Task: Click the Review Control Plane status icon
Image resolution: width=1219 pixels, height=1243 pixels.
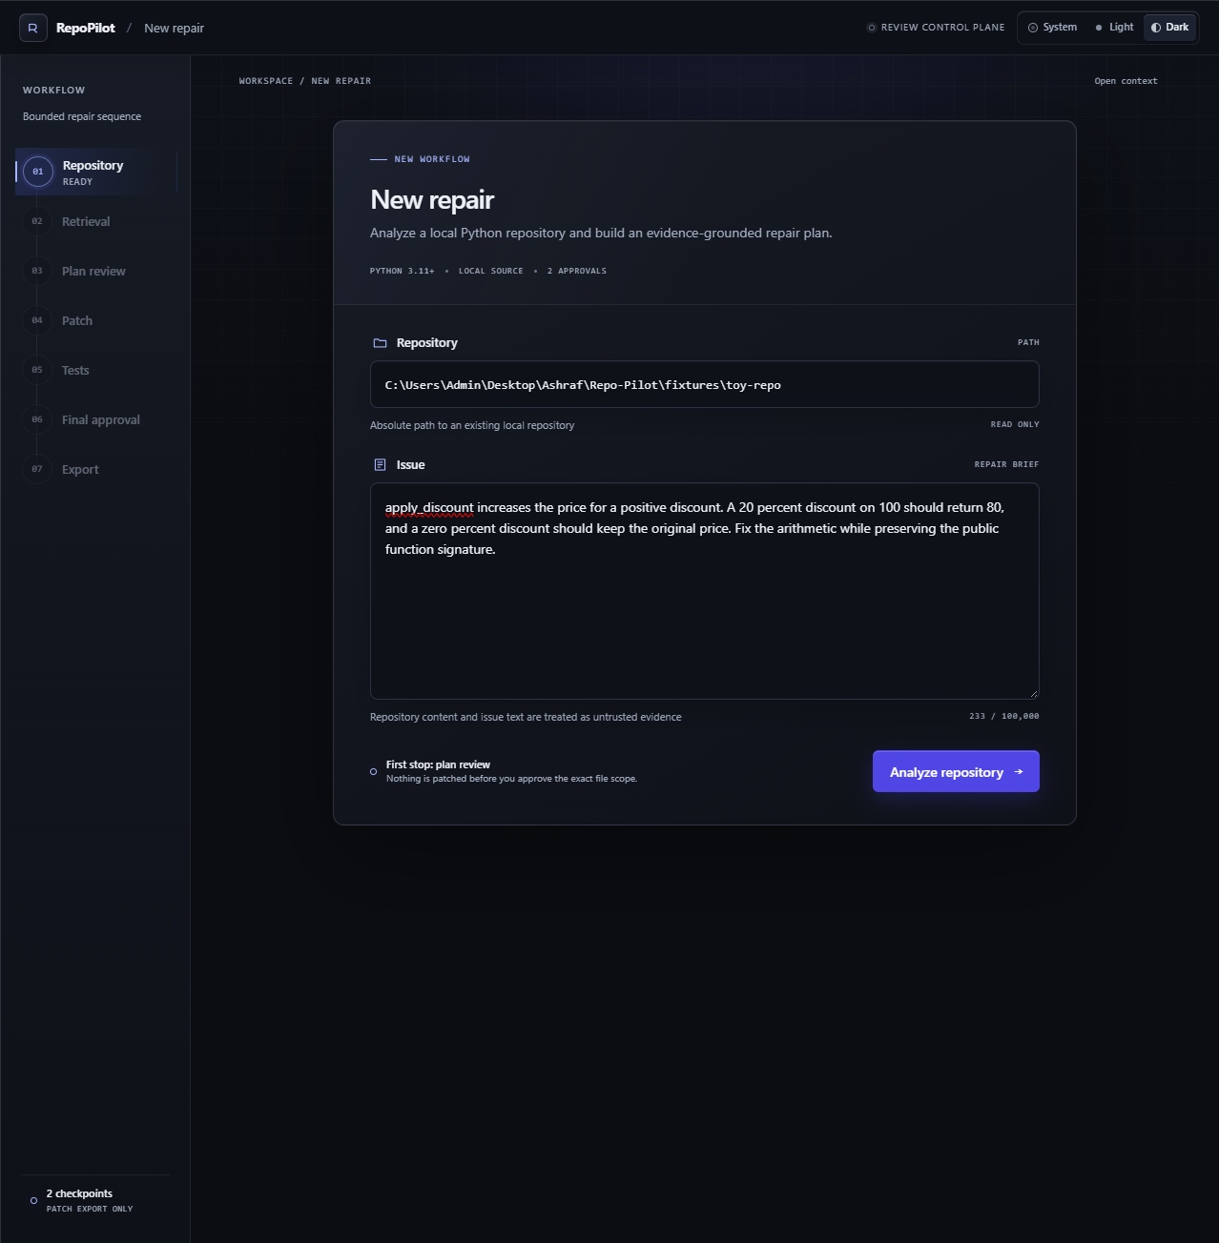Action: click(x=871, y=28)
